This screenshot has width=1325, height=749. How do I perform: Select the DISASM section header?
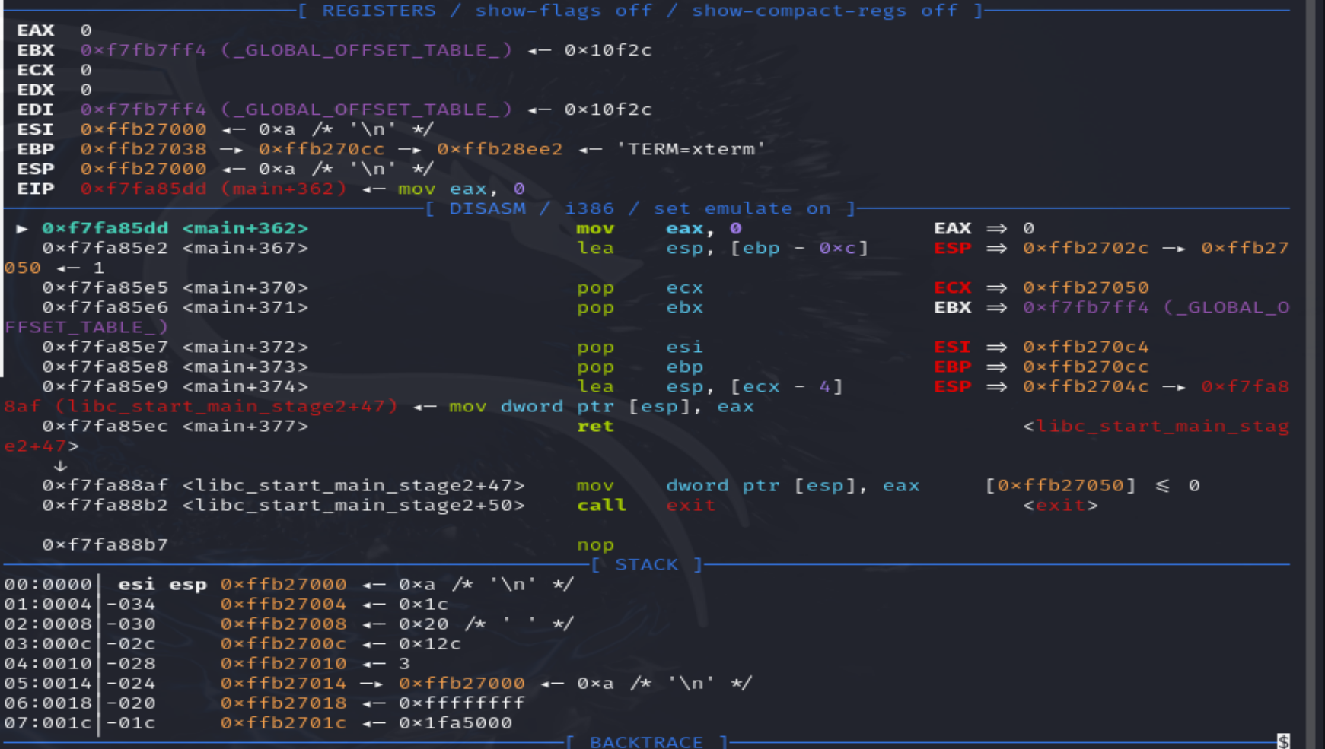coord(487,208)
